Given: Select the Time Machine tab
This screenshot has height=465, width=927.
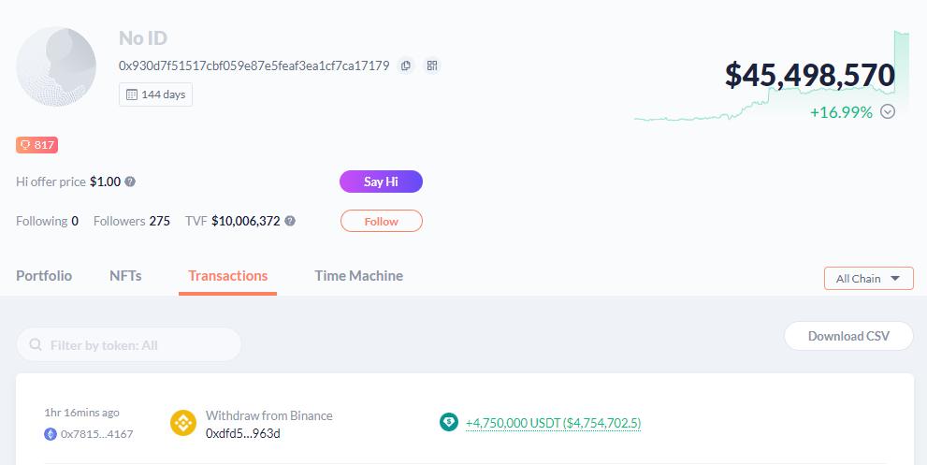Looking at the screenshot, I should click(358, 276).
